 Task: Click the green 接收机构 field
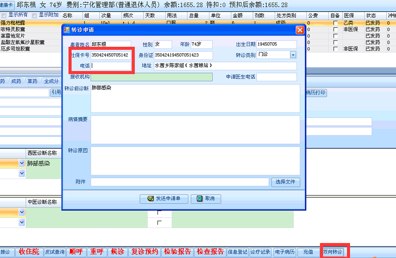(152, 77)
